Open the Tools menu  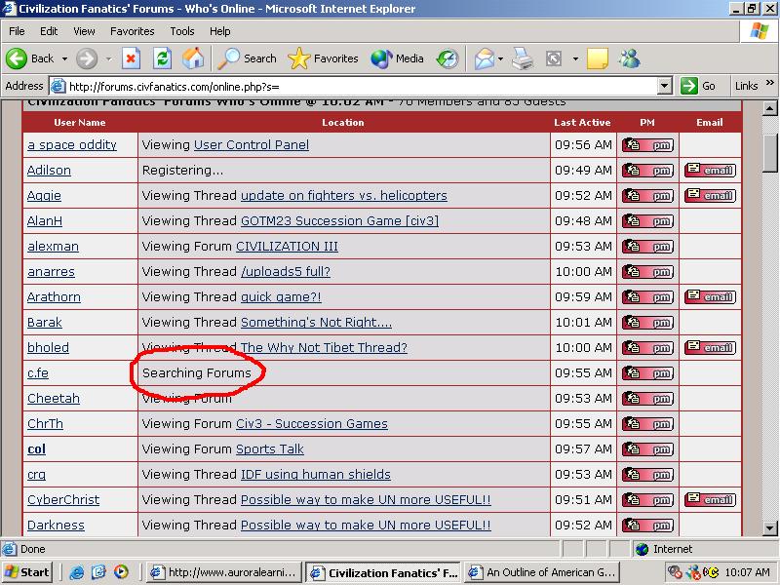[x=182, y=31]
